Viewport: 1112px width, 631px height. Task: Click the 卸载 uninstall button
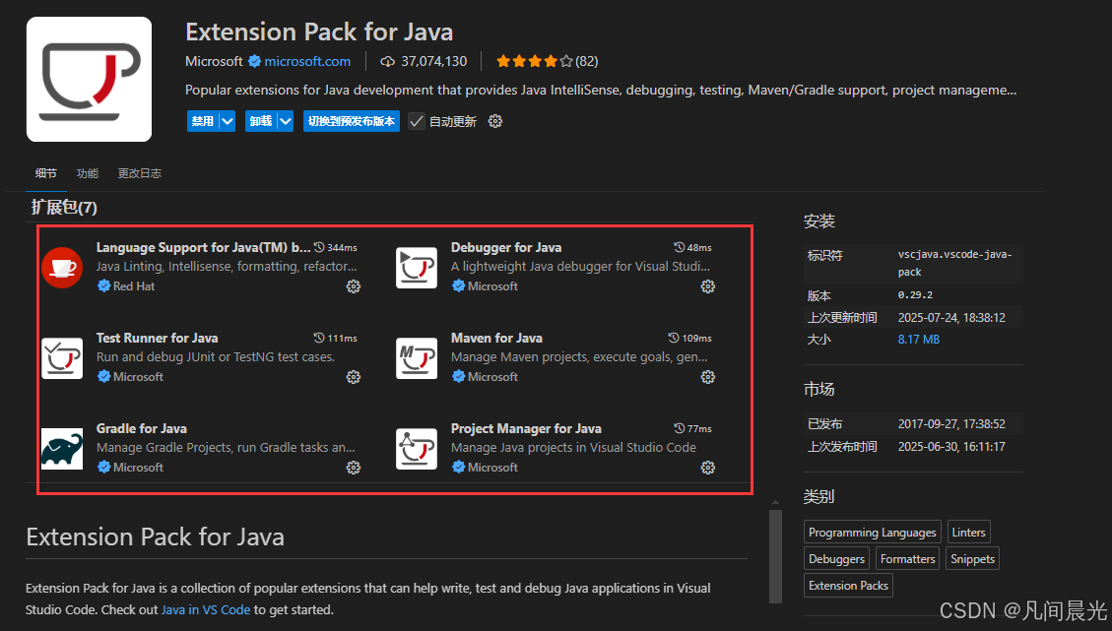[x=261, y=121]
